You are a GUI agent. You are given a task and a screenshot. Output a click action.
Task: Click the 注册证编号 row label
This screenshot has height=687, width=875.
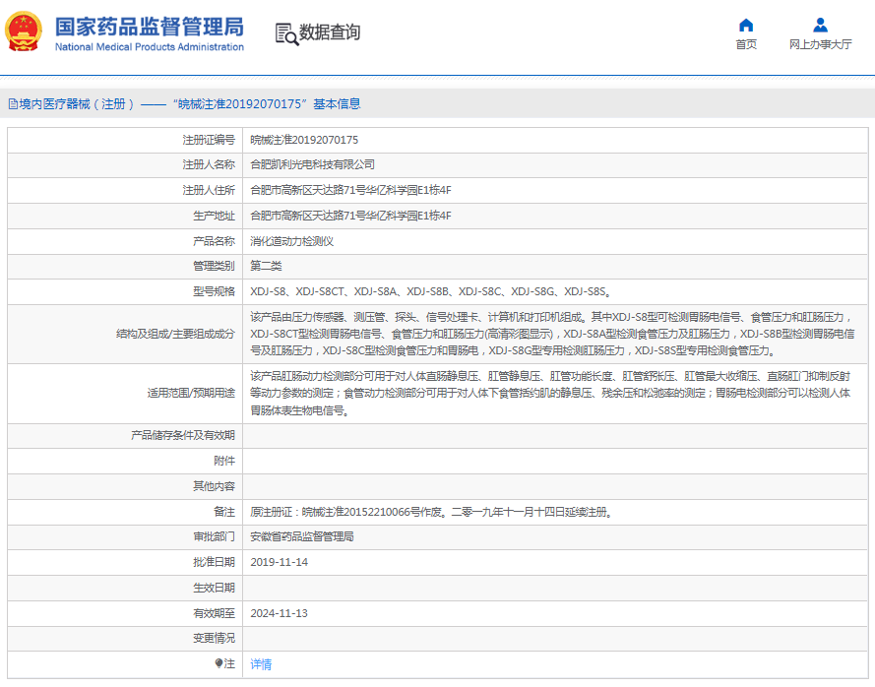coord(209,140)
